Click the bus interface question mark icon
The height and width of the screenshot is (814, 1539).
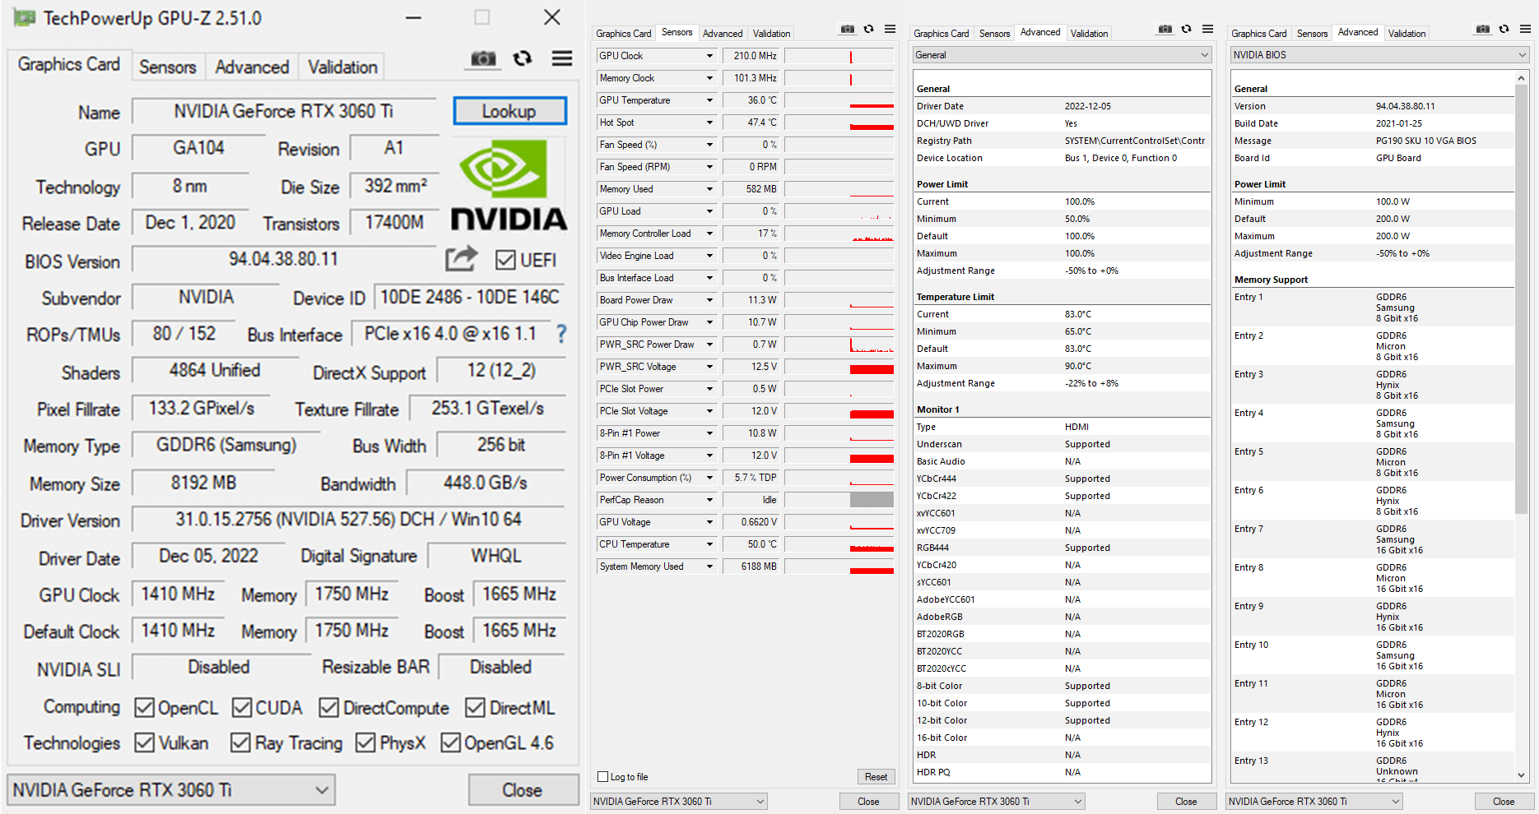[x=561, y=333]
